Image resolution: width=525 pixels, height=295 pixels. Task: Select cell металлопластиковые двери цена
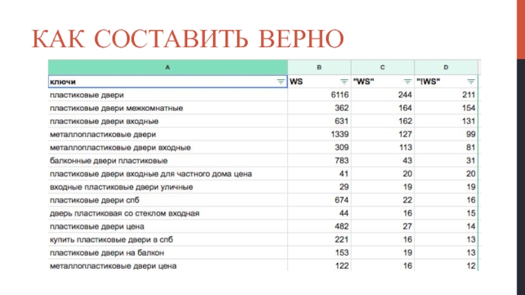tap(168, 266)
